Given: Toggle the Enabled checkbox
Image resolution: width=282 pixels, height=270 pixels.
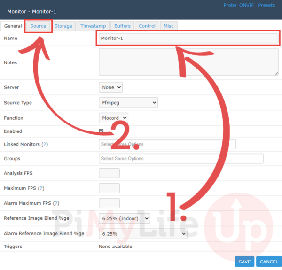Looking at the screenshot, I should (x=102, y=131).
